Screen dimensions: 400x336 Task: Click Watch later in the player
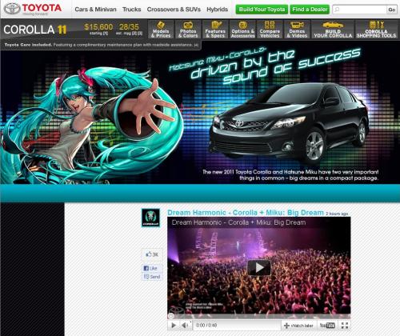click(x=298, y=326)
